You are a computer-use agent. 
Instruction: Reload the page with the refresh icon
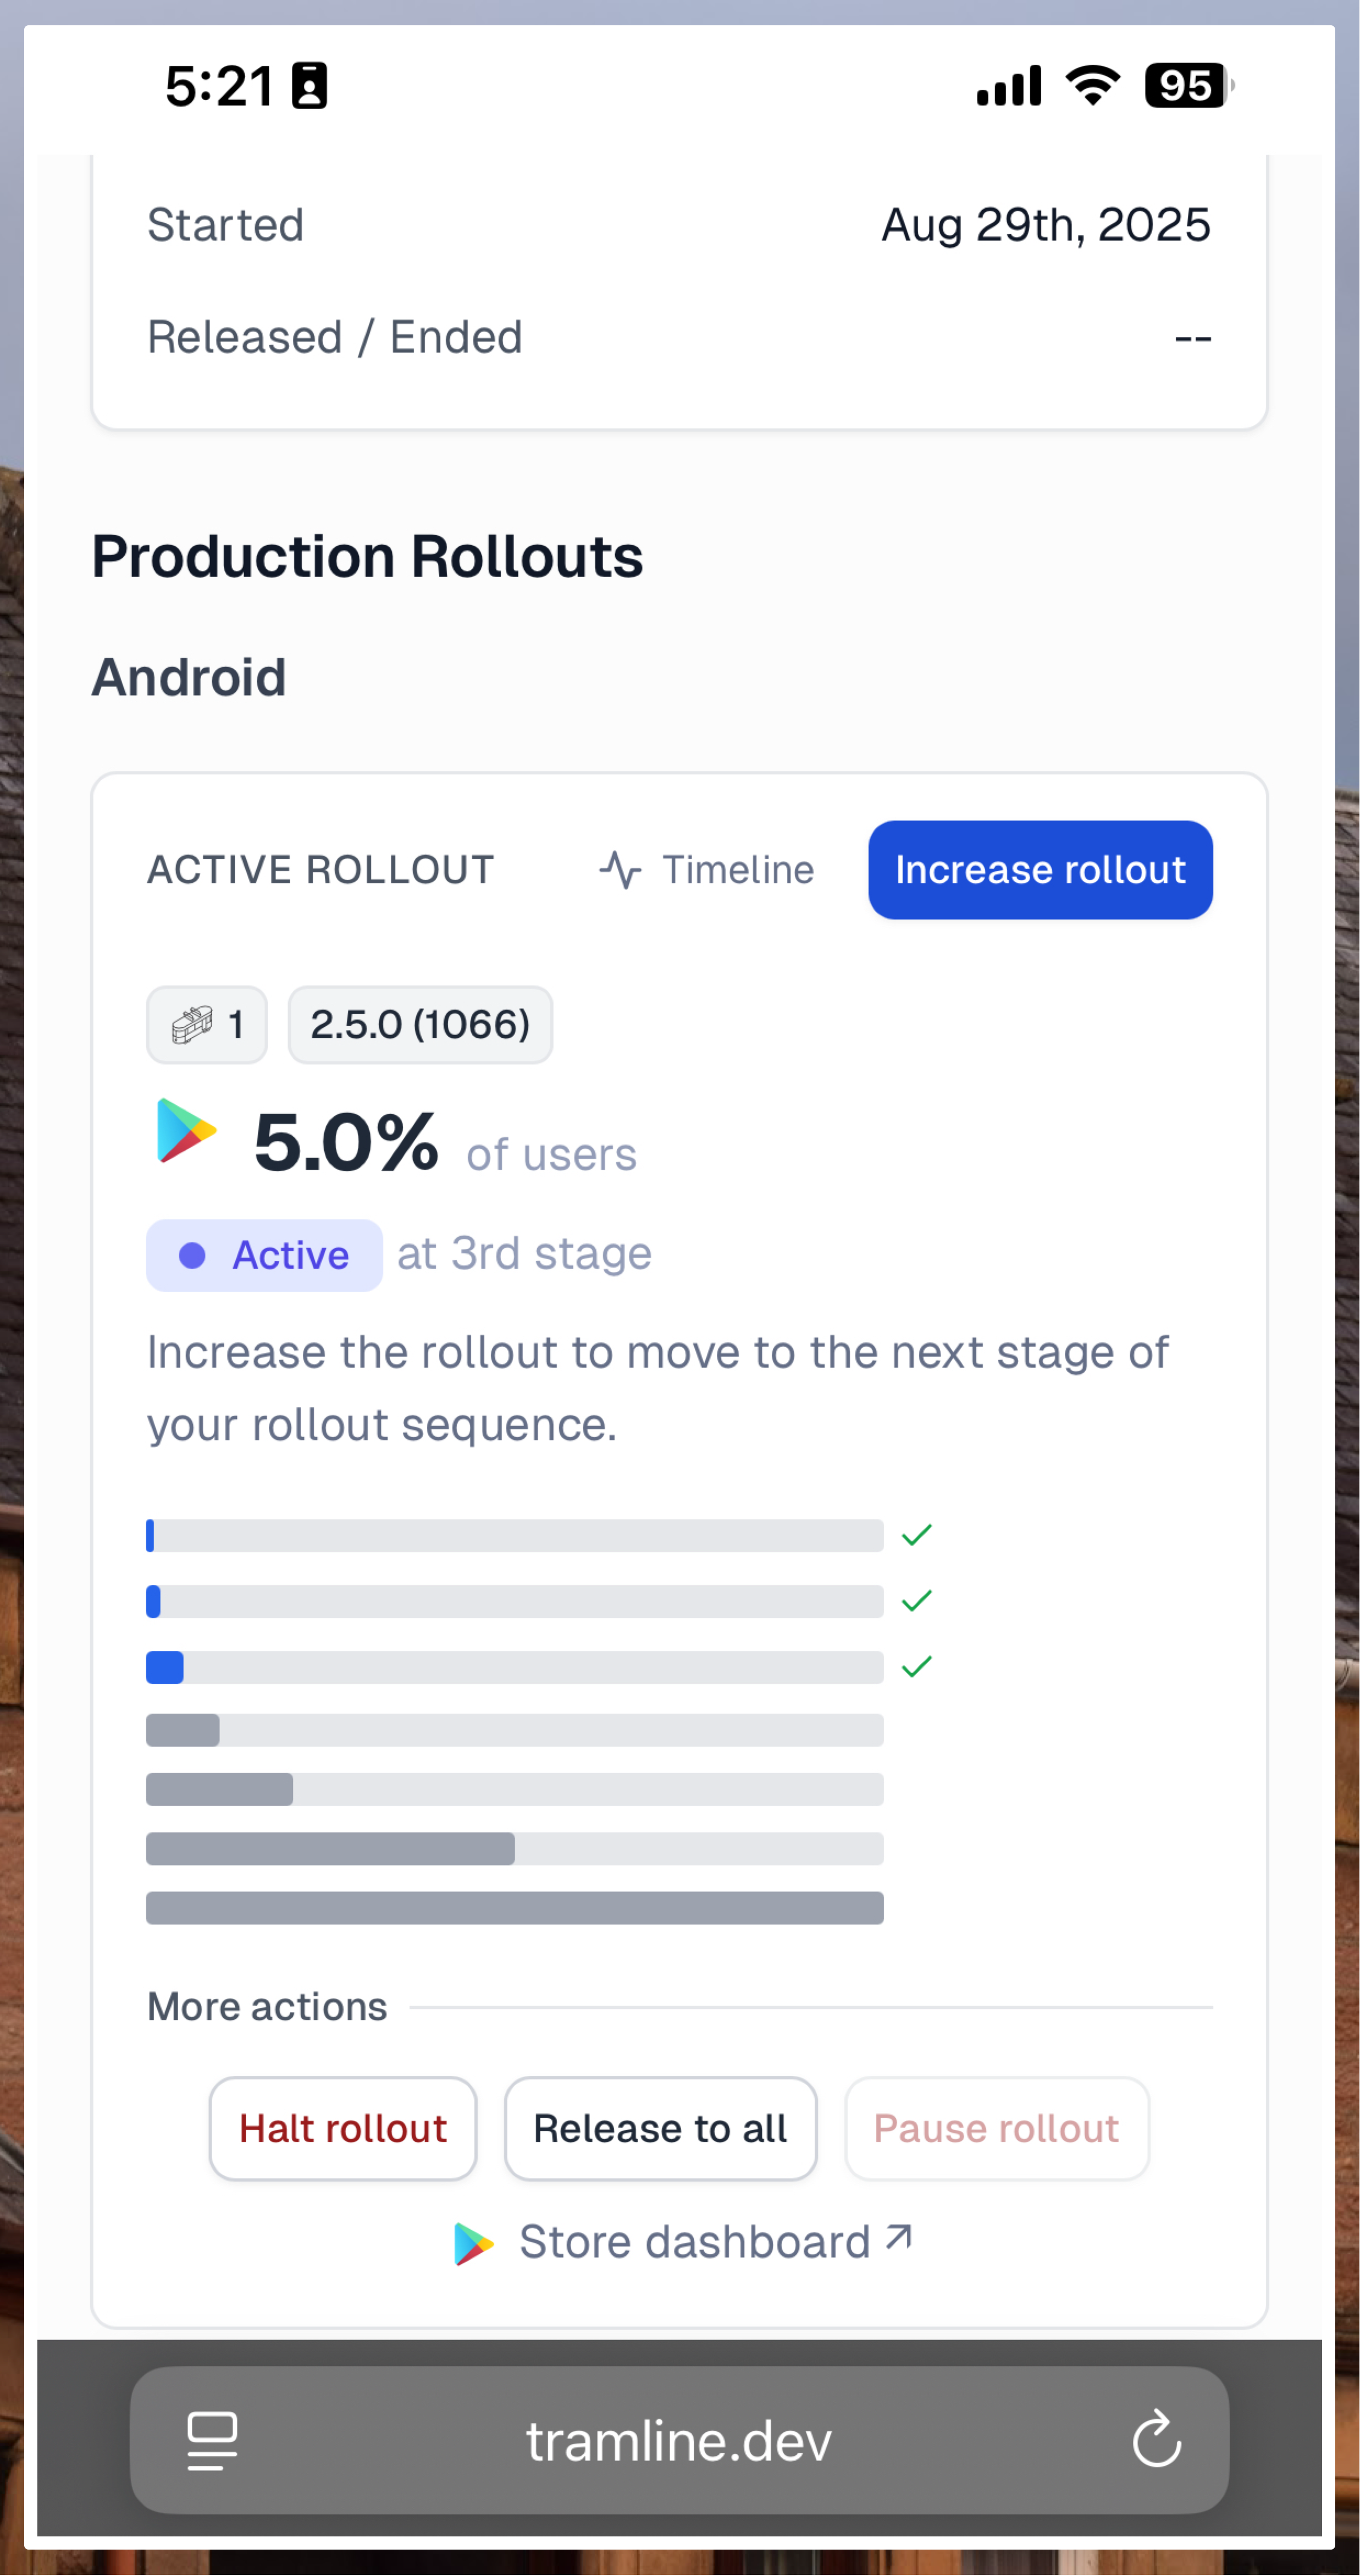coord(1157,2440)
